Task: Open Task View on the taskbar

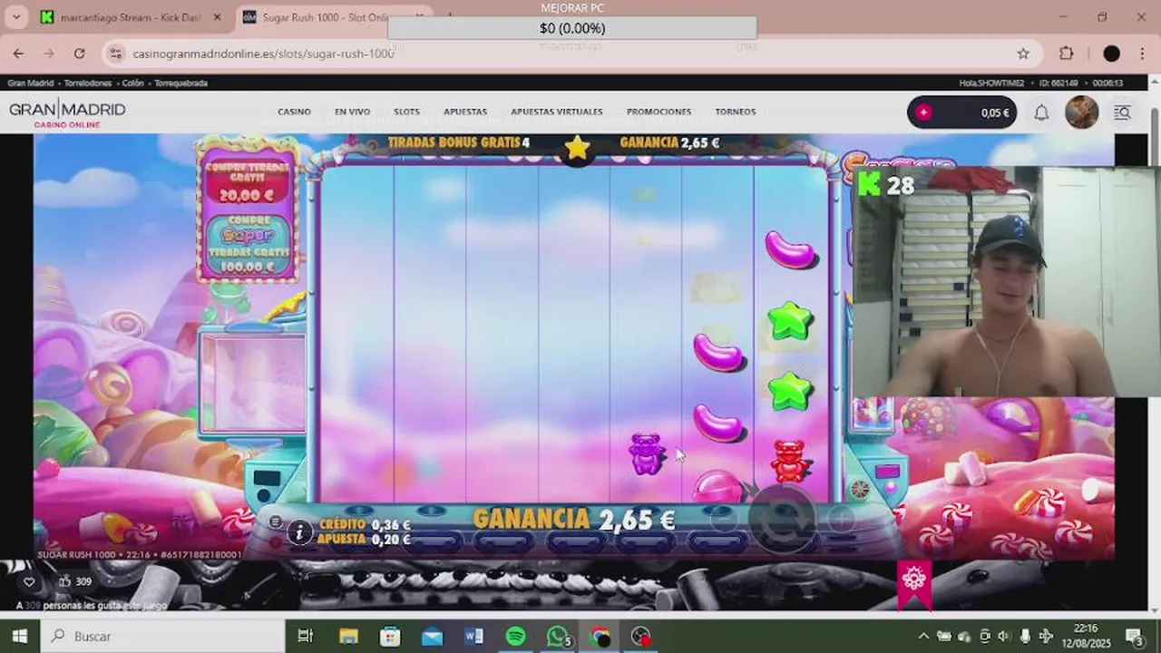Action: [305, 636]
